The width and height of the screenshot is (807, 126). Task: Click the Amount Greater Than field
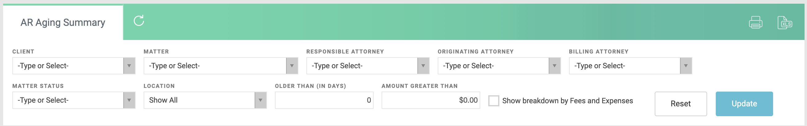tap(430, 100)
